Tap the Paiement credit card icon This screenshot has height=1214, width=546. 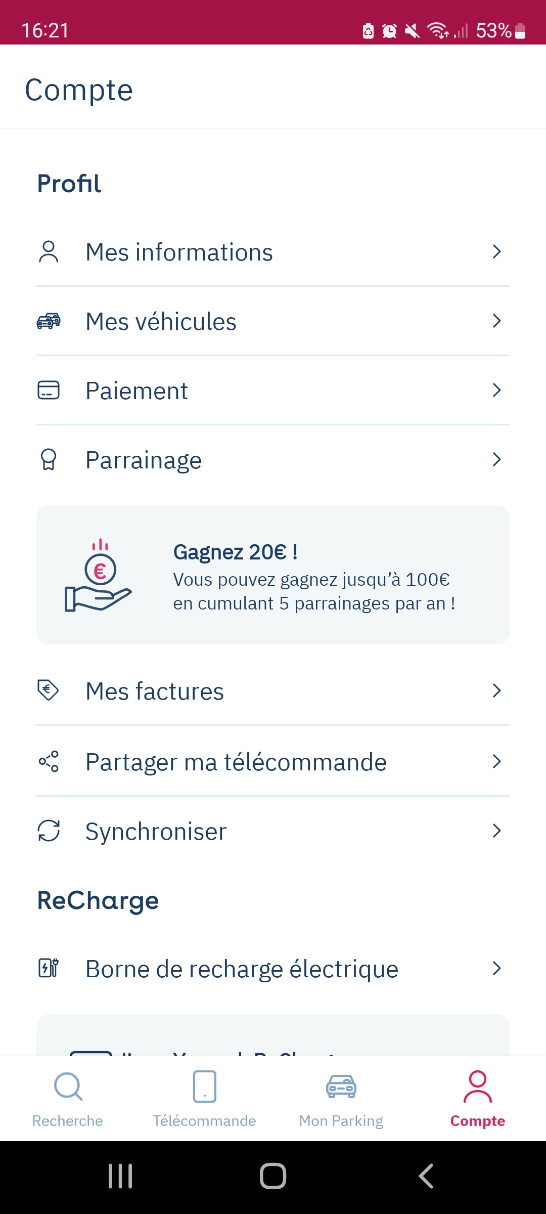click(x=49, y=391)
